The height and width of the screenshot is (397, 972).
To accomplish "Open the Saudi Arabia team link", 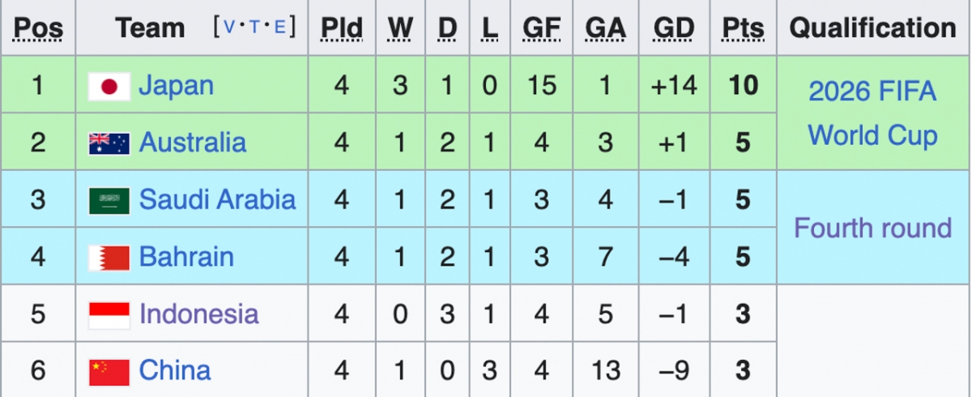I will click(218, 199).
